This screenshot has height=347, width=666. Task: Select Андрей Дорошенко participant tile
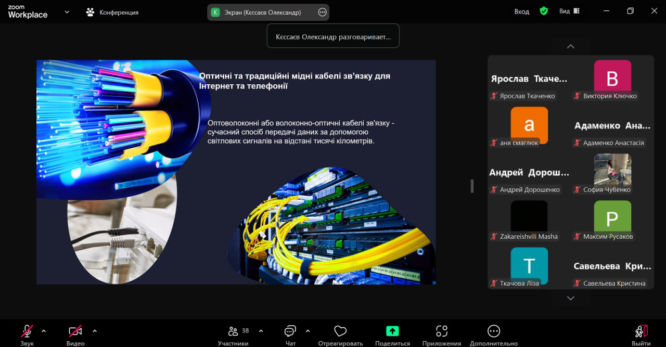(x=529, y=173)
